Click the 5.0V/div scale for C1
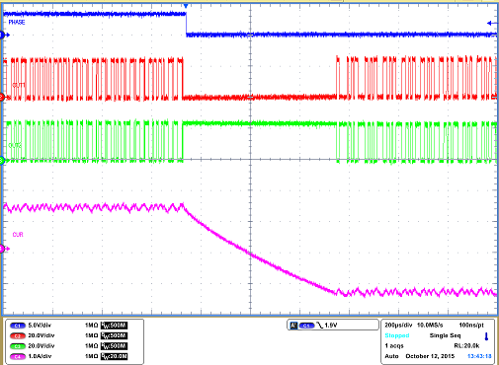Viewport: 499px width, 365px height. [x=40, y=326]
